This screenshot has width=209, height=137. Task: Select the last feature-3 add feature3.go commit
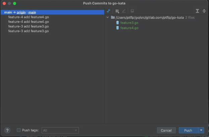click(x=29, y=31)
